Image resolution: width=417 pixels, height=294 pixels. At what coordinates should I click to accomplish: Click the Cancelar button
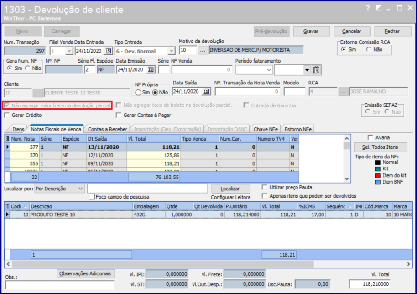click(x=352, y=31)
